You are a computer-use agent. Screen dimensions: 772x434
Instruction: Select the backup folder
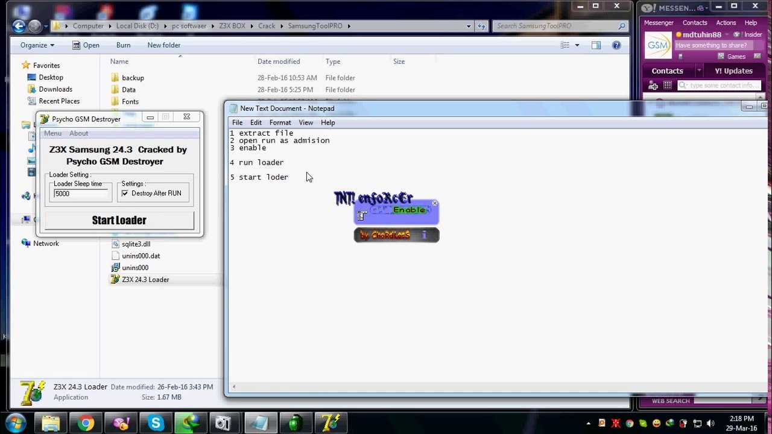coord(133,78)
